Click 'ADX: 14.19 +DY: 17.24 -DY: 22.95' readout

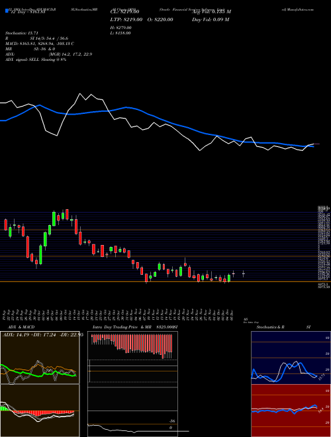42,335
